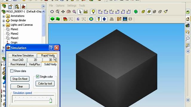Screen dimensions: 191x107
Task: Click the pink zoom in/out magnifier
Action: click(74, 12)
